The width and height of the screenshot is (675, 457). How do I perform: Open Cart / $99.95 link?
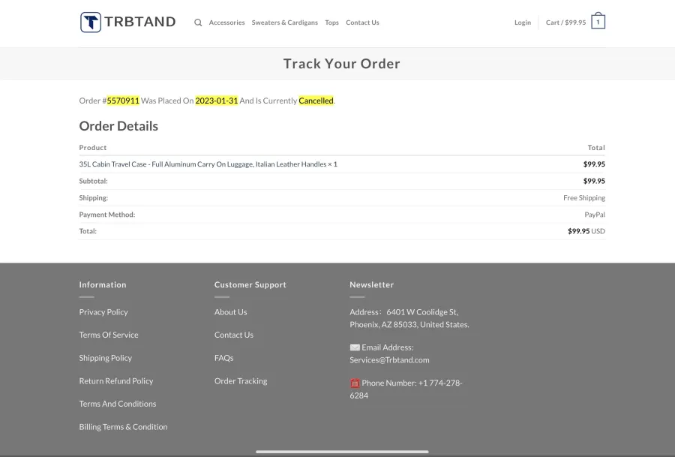565,23
